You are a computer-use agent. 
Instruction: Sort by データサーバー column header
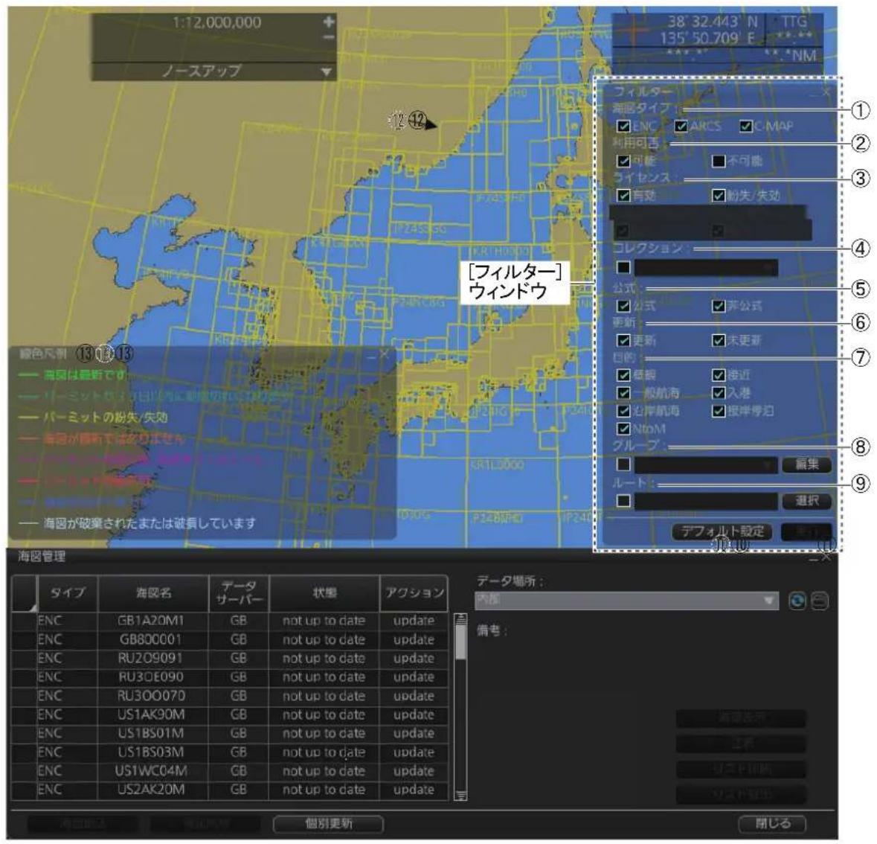[239, 593]
